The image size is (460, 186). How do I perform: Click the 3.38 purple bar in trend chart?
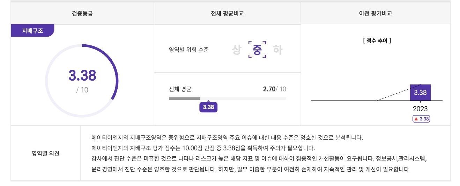click(420, 92)
